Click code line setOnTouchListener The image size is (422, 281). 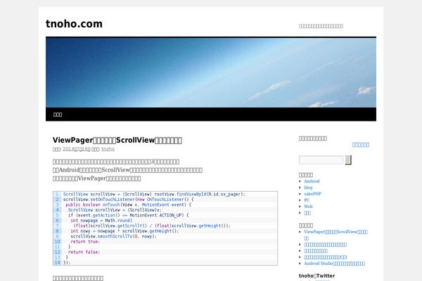(129, 200)
